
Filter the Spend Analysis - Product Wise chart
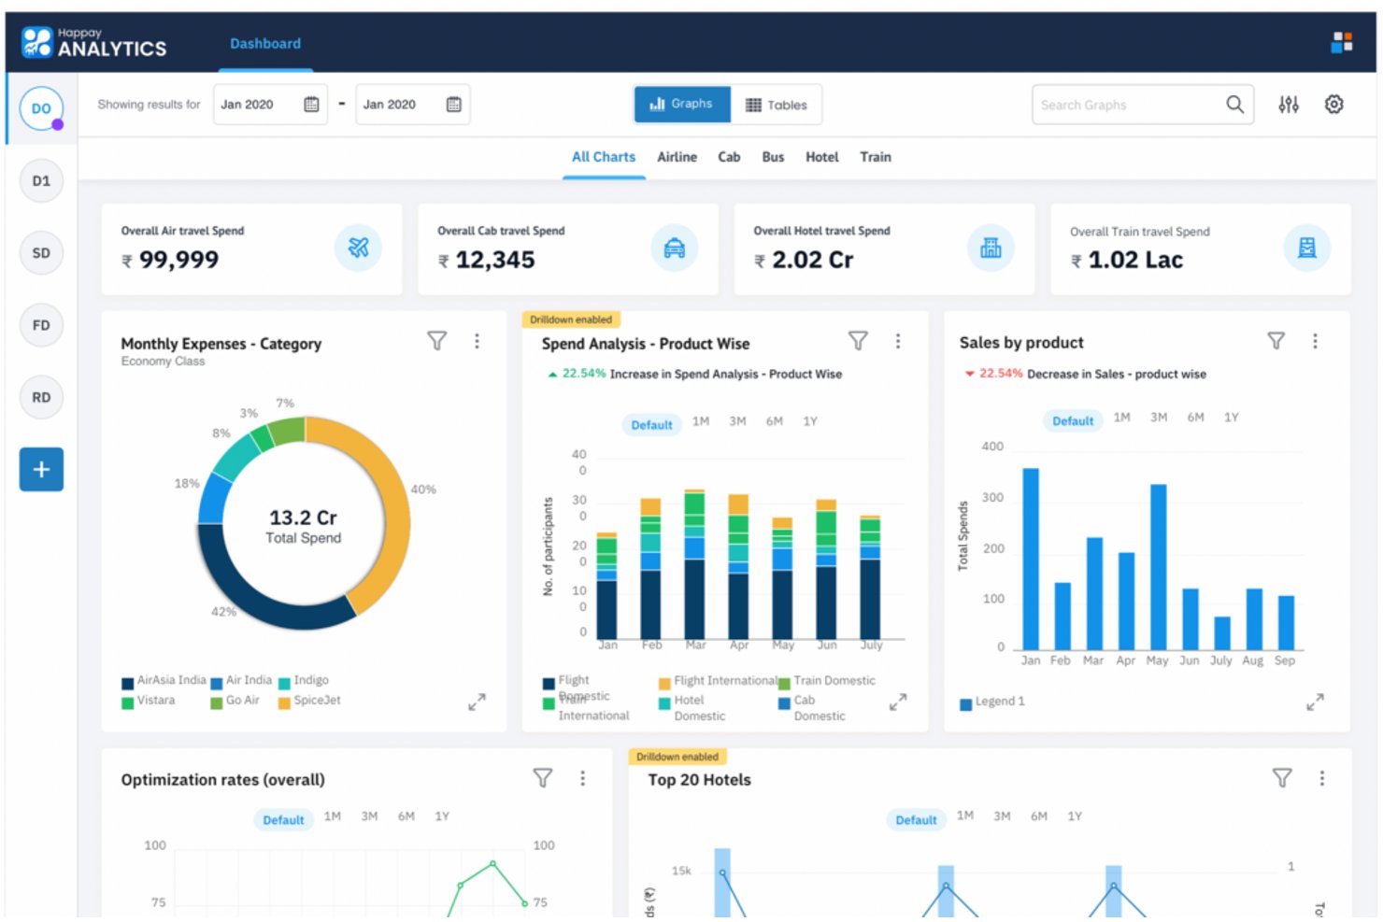[x=858, y=341]
